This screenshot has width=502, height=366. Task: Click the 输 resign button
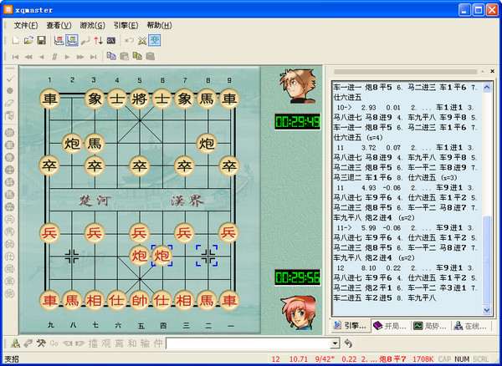[145, 343]
